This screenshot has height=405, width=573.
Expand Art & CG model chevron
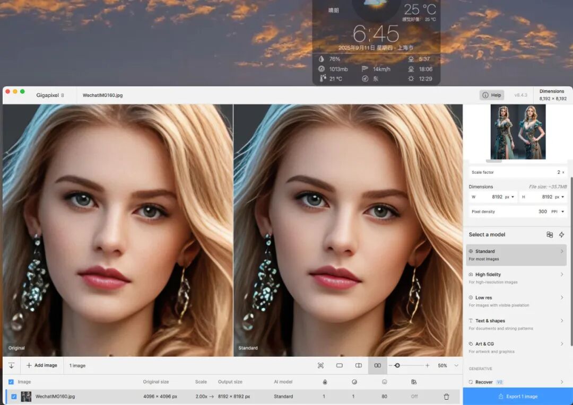click(x=562, y=344)
